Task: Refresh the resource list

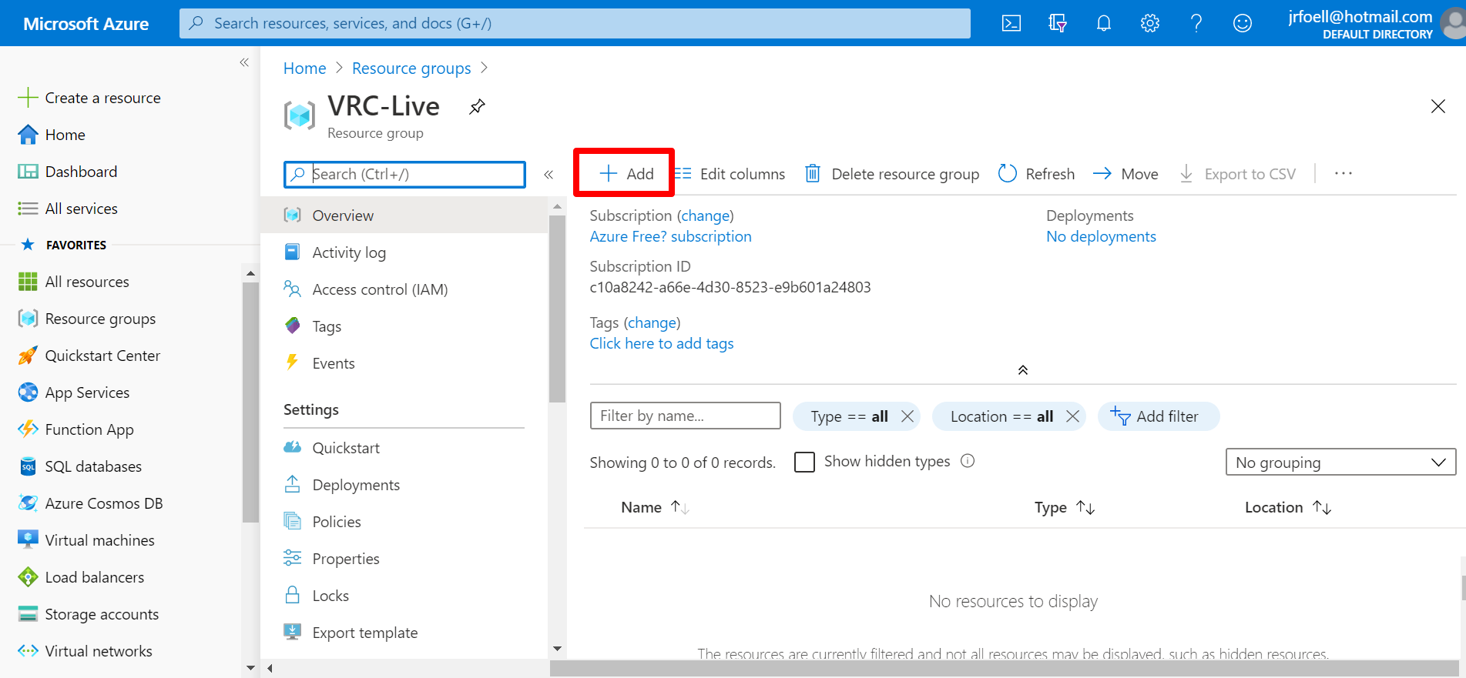Action: click(1036, 174)
